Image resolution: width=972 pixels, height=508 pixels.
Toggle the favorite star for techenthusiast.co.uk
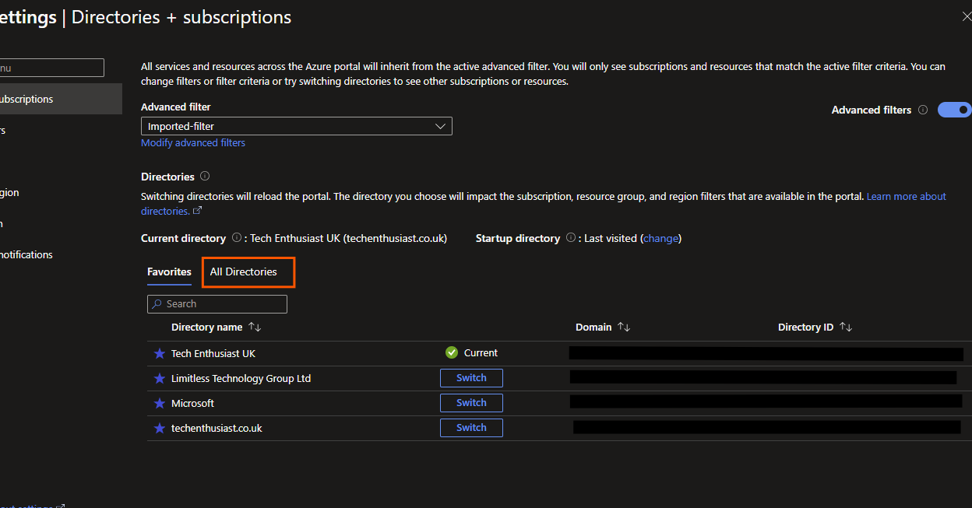pos(160,427)
